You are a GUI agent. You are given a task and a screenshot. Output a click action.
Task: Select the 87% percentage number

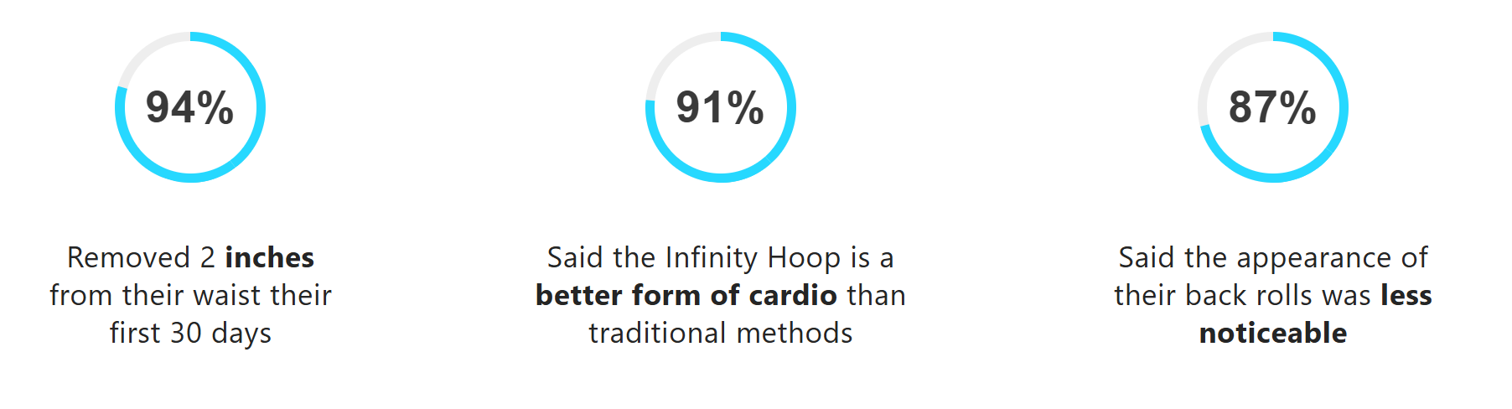pos(1272,107)
